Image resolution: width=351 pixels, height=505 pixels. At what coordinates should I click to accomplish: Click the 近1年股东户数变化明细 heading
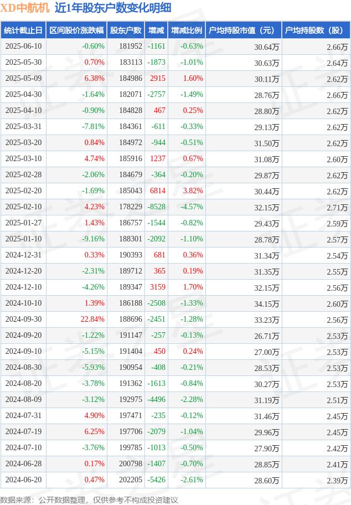113,8
